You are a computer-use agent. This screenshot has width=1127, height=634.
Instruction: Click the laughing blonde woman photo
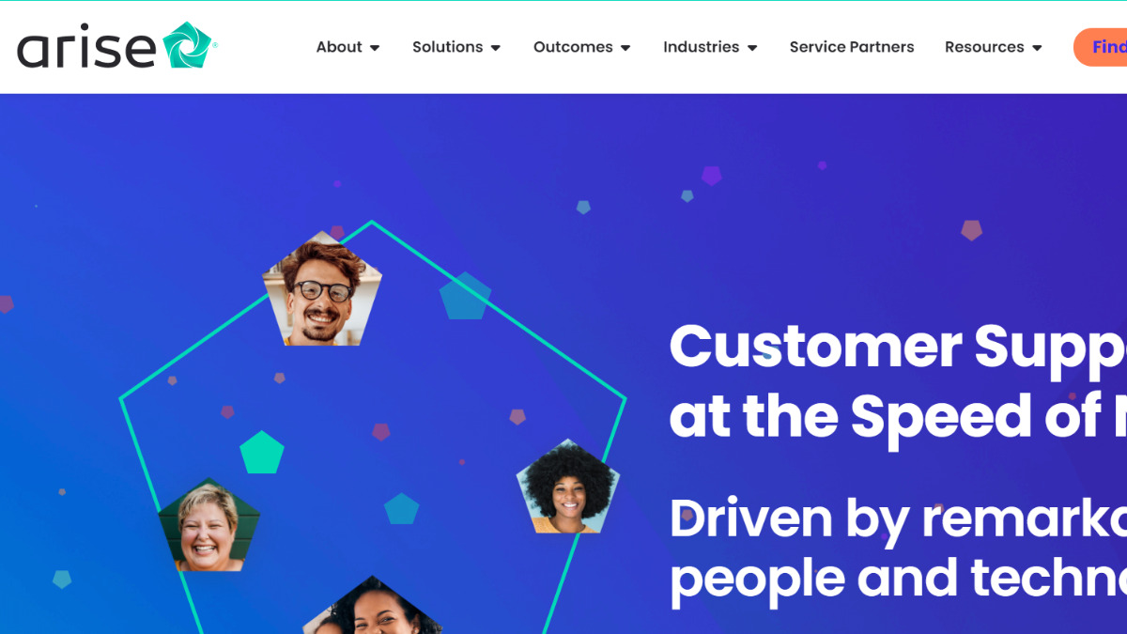(x=208, y=526)
